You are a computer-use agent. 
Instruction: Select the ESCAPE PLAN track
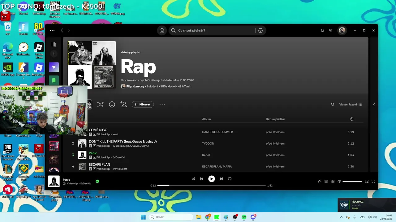coord(99,164)
